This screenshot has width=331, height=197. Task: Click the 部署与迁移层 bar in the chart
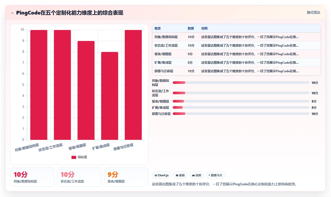point(133,85)
